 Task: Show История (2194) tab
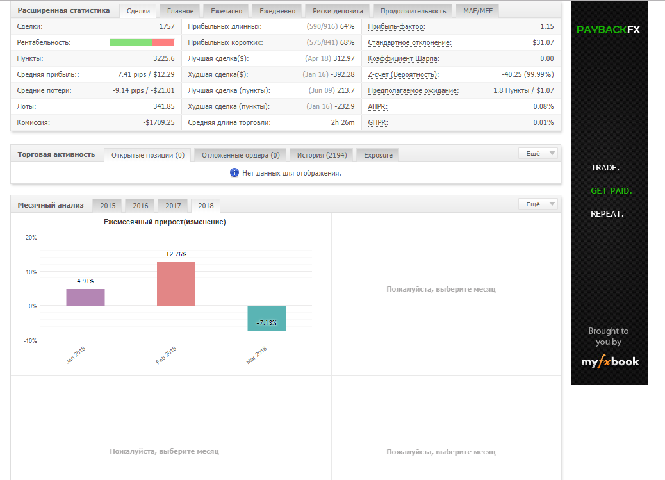pyautogui.click(x=322, y=155)
